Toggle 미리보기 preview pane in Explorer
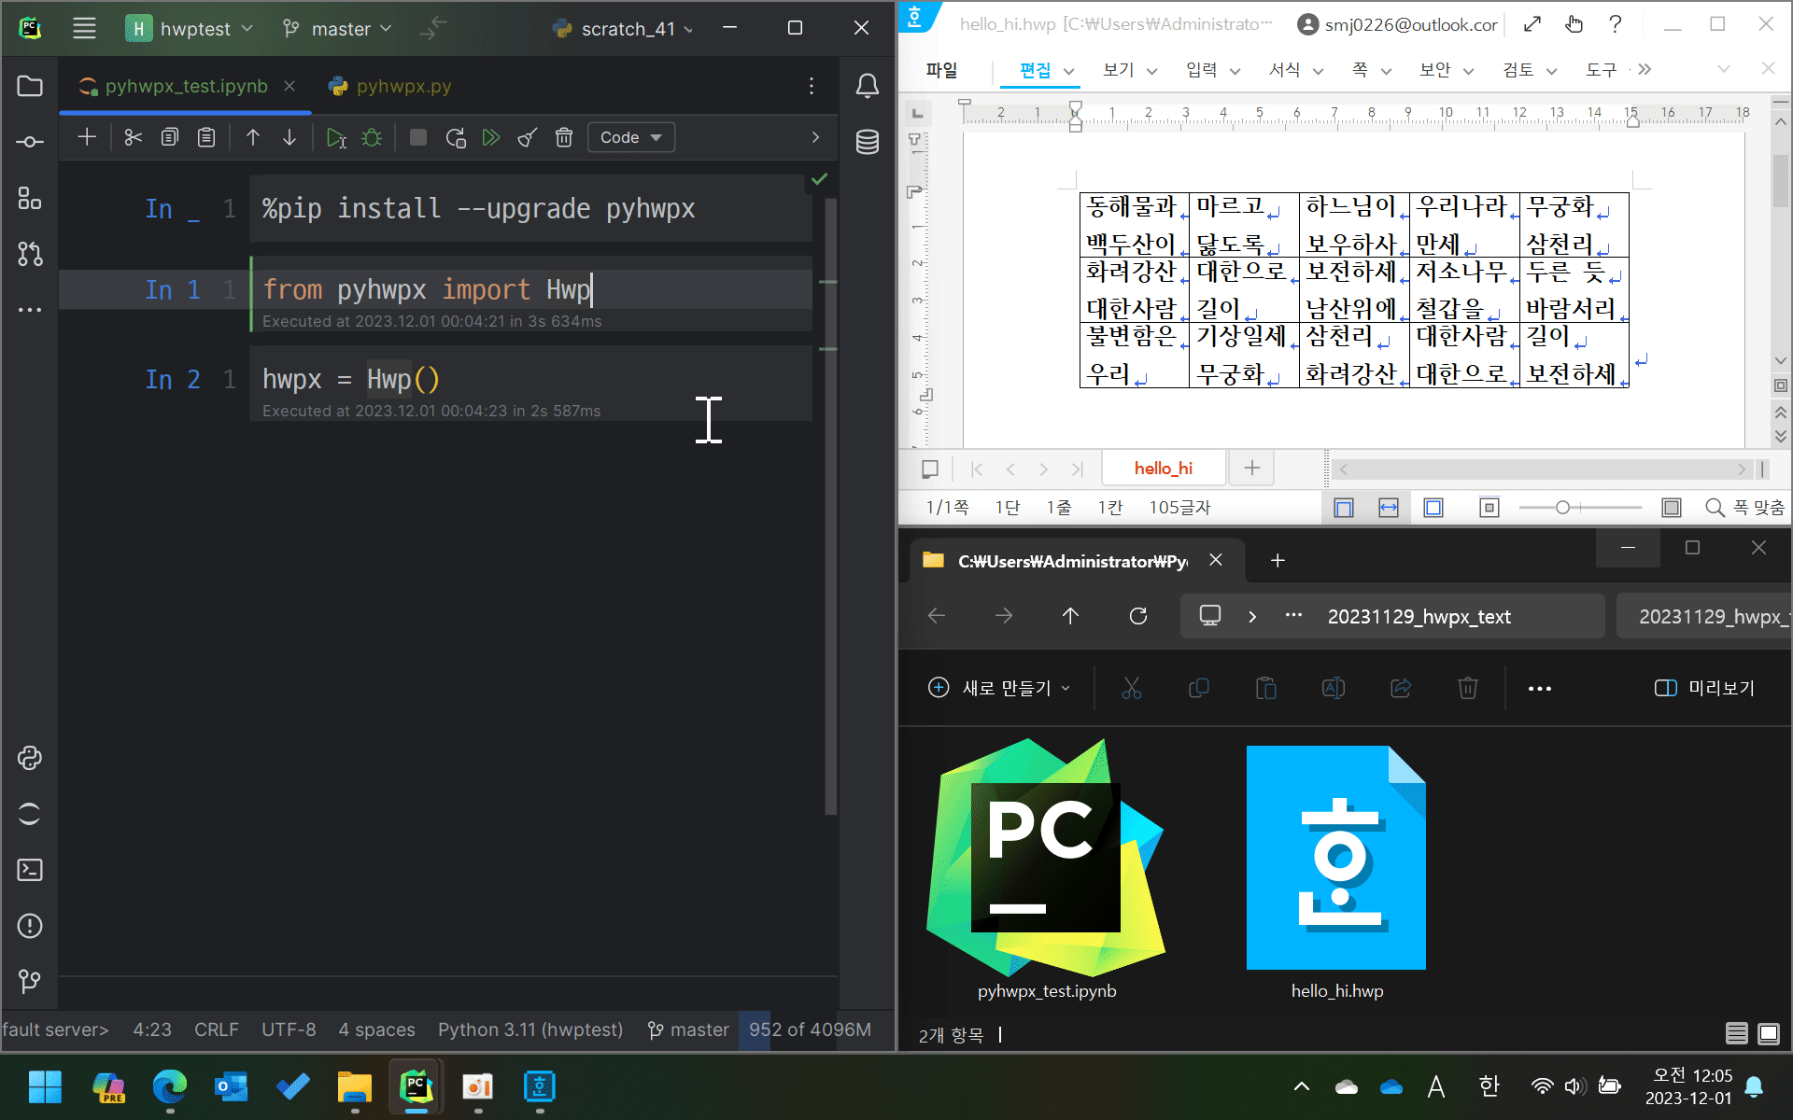This screenshot has height=1120, width=1793. point(1704,688)
